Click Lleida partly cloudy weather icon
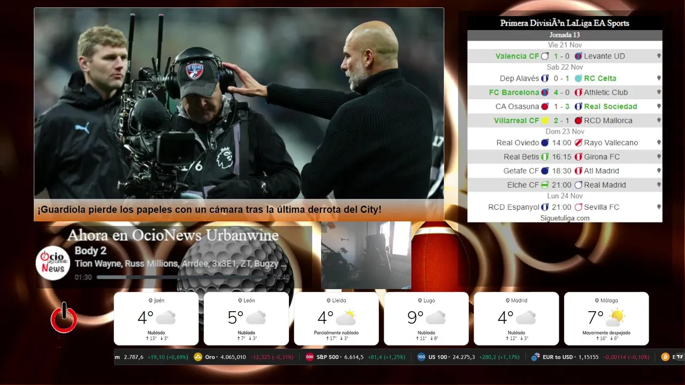Screen dimensions: 685x385 point(346,318)
